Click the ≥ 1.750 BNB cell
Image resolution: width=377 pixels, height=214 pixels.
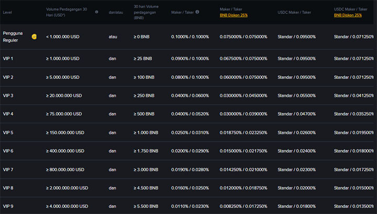tap(146, 151)
